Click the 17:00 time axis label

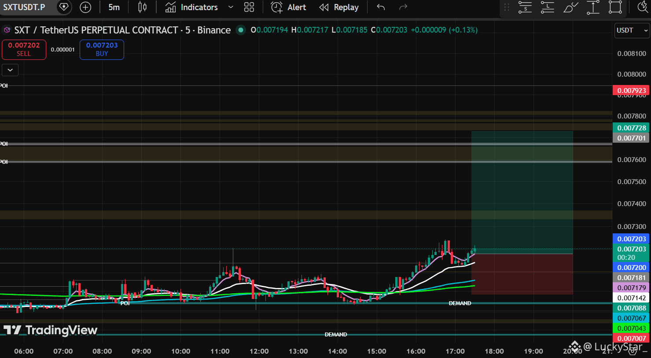[x=455, y=351]
